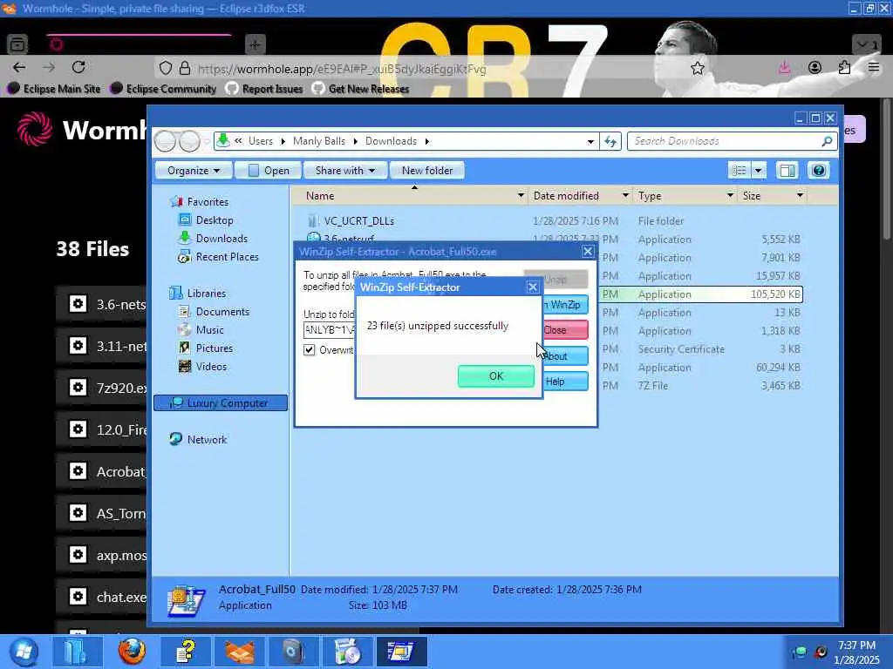
Task: Click the Windows Start orb
Action: [x=24, y=652]
